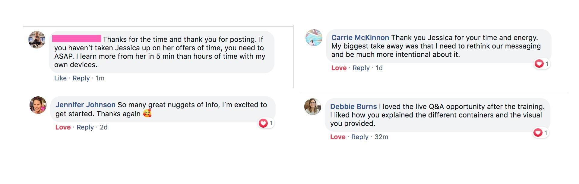Open Carrie McKinnon's profile picture

click(314, 38)
